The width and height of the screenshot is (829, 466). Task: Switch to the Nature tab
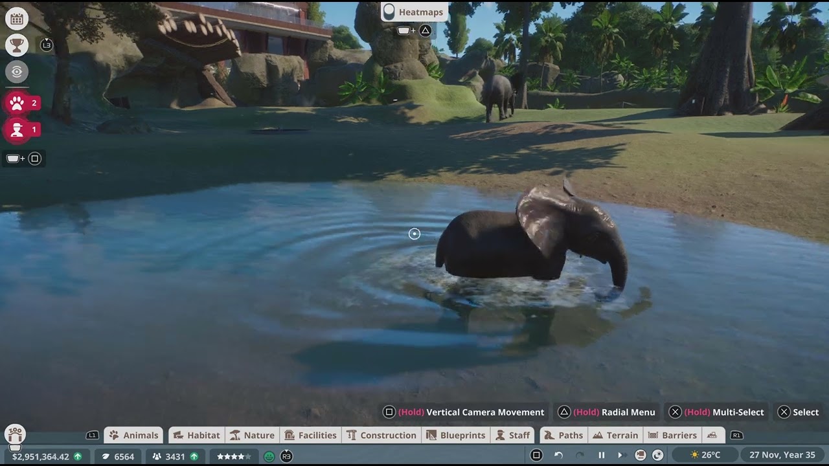point(252,435)
